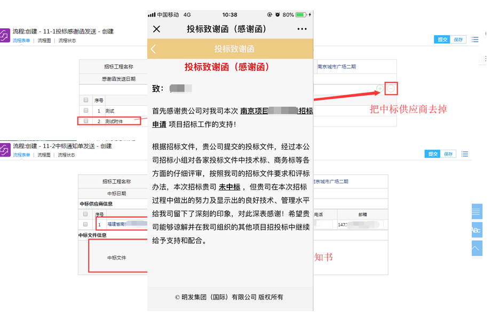Open list menu icon in 11-2 form
This screenshot has height=316, width=491.
[465, 154]
